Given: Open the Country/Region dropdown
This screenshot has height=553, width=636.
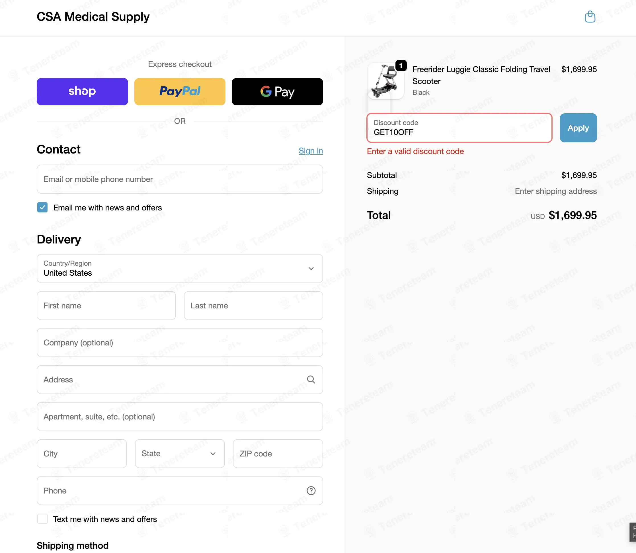Looking at the screenshot, I should tap(180, 269).
